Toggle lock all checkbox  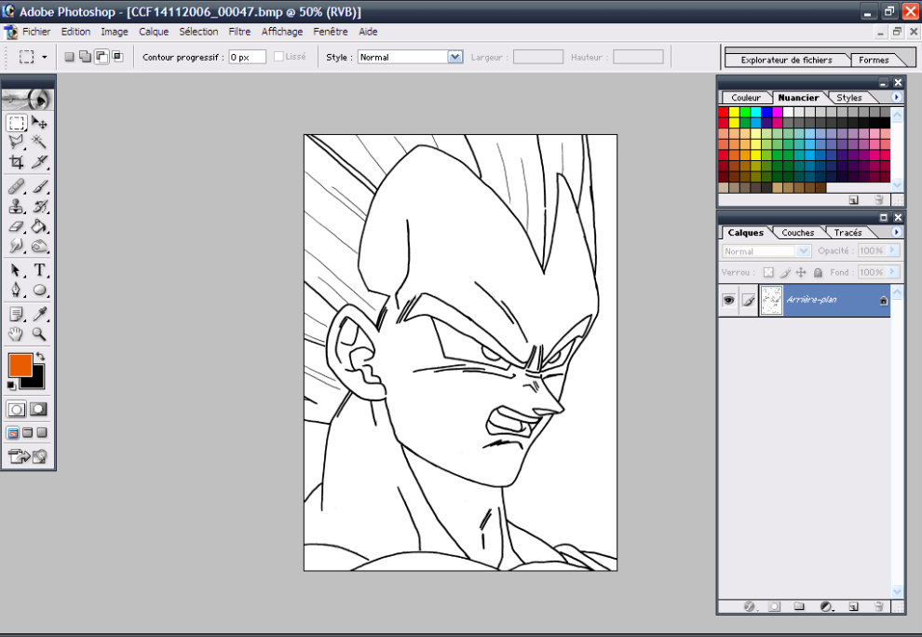[818, 272]
